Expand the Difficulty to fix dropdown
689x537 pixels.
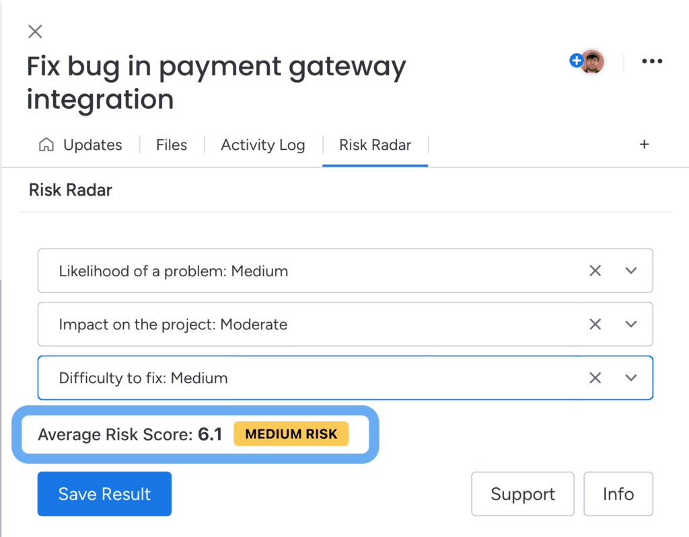point(631,378)
